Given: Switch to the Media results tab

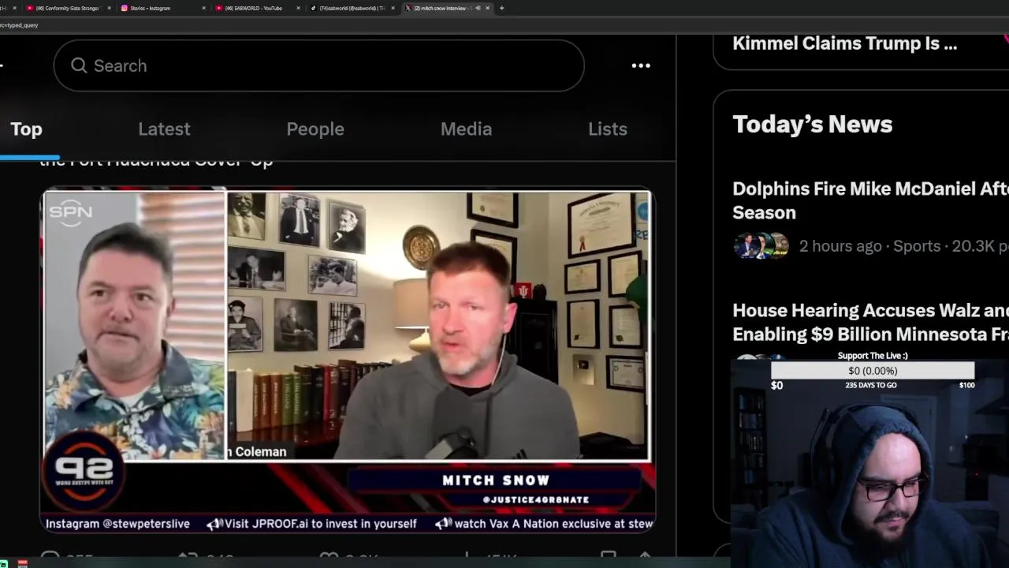Looking at the screenshot, I should point(466,129).
